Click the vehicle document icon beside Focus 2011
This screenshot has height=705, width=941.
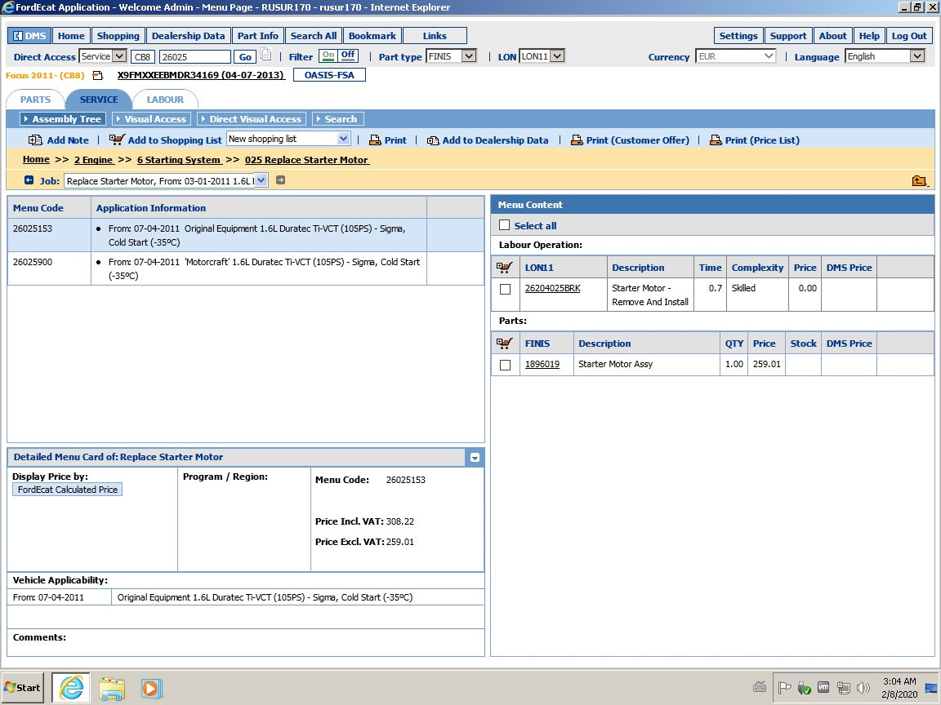pyautogui.click(x=98, y=76)
